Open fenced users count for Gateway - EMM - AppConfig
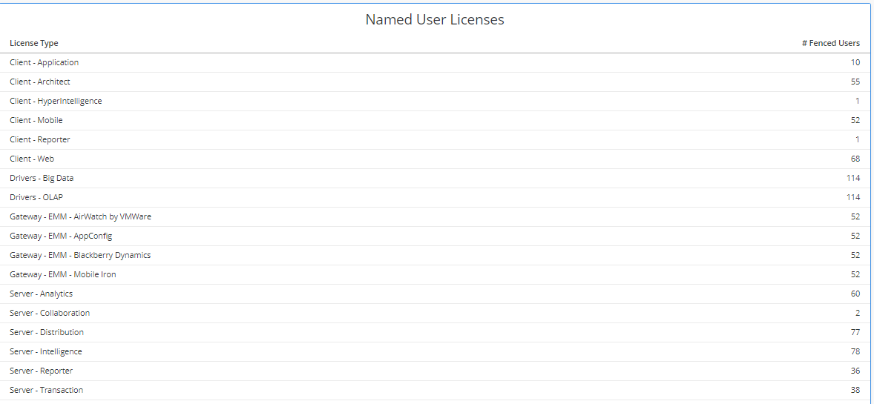Image resolution: width=874 pixels, height=404 pixels. (x=855, y=236)
